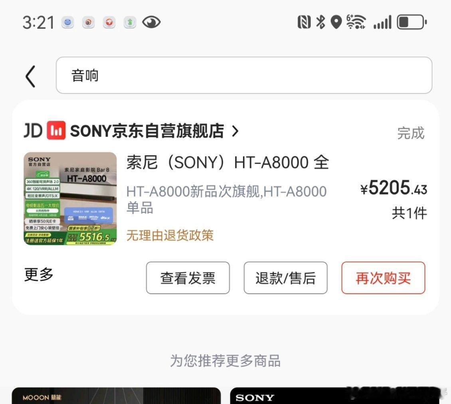Tap the red store badge icon
451x404 pixels.
pyautogui.click(x=56, y=130)
